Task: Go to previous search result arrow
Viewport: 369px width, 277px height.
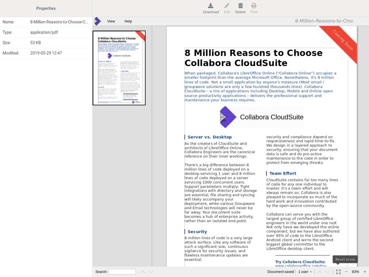Action: pos(143,272)
